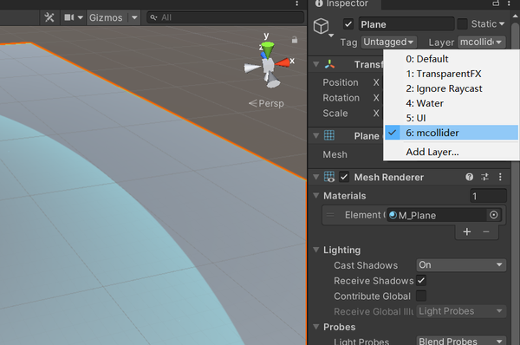
Task: Click the scene search All field
Action: 225,17
